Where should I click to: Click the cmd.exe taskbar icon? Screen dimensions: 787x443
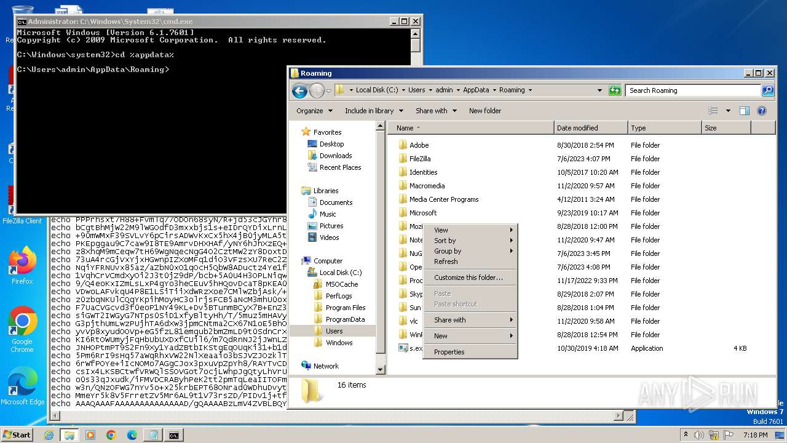click(174, 435)
